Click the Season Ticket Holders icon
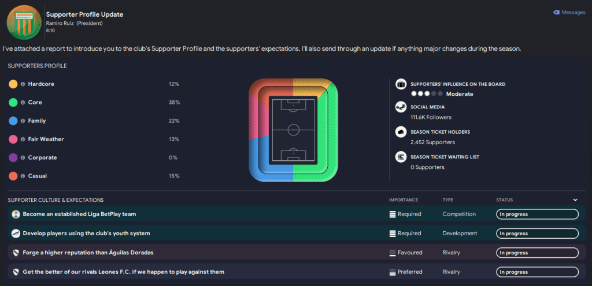 [x=401, y=132]
